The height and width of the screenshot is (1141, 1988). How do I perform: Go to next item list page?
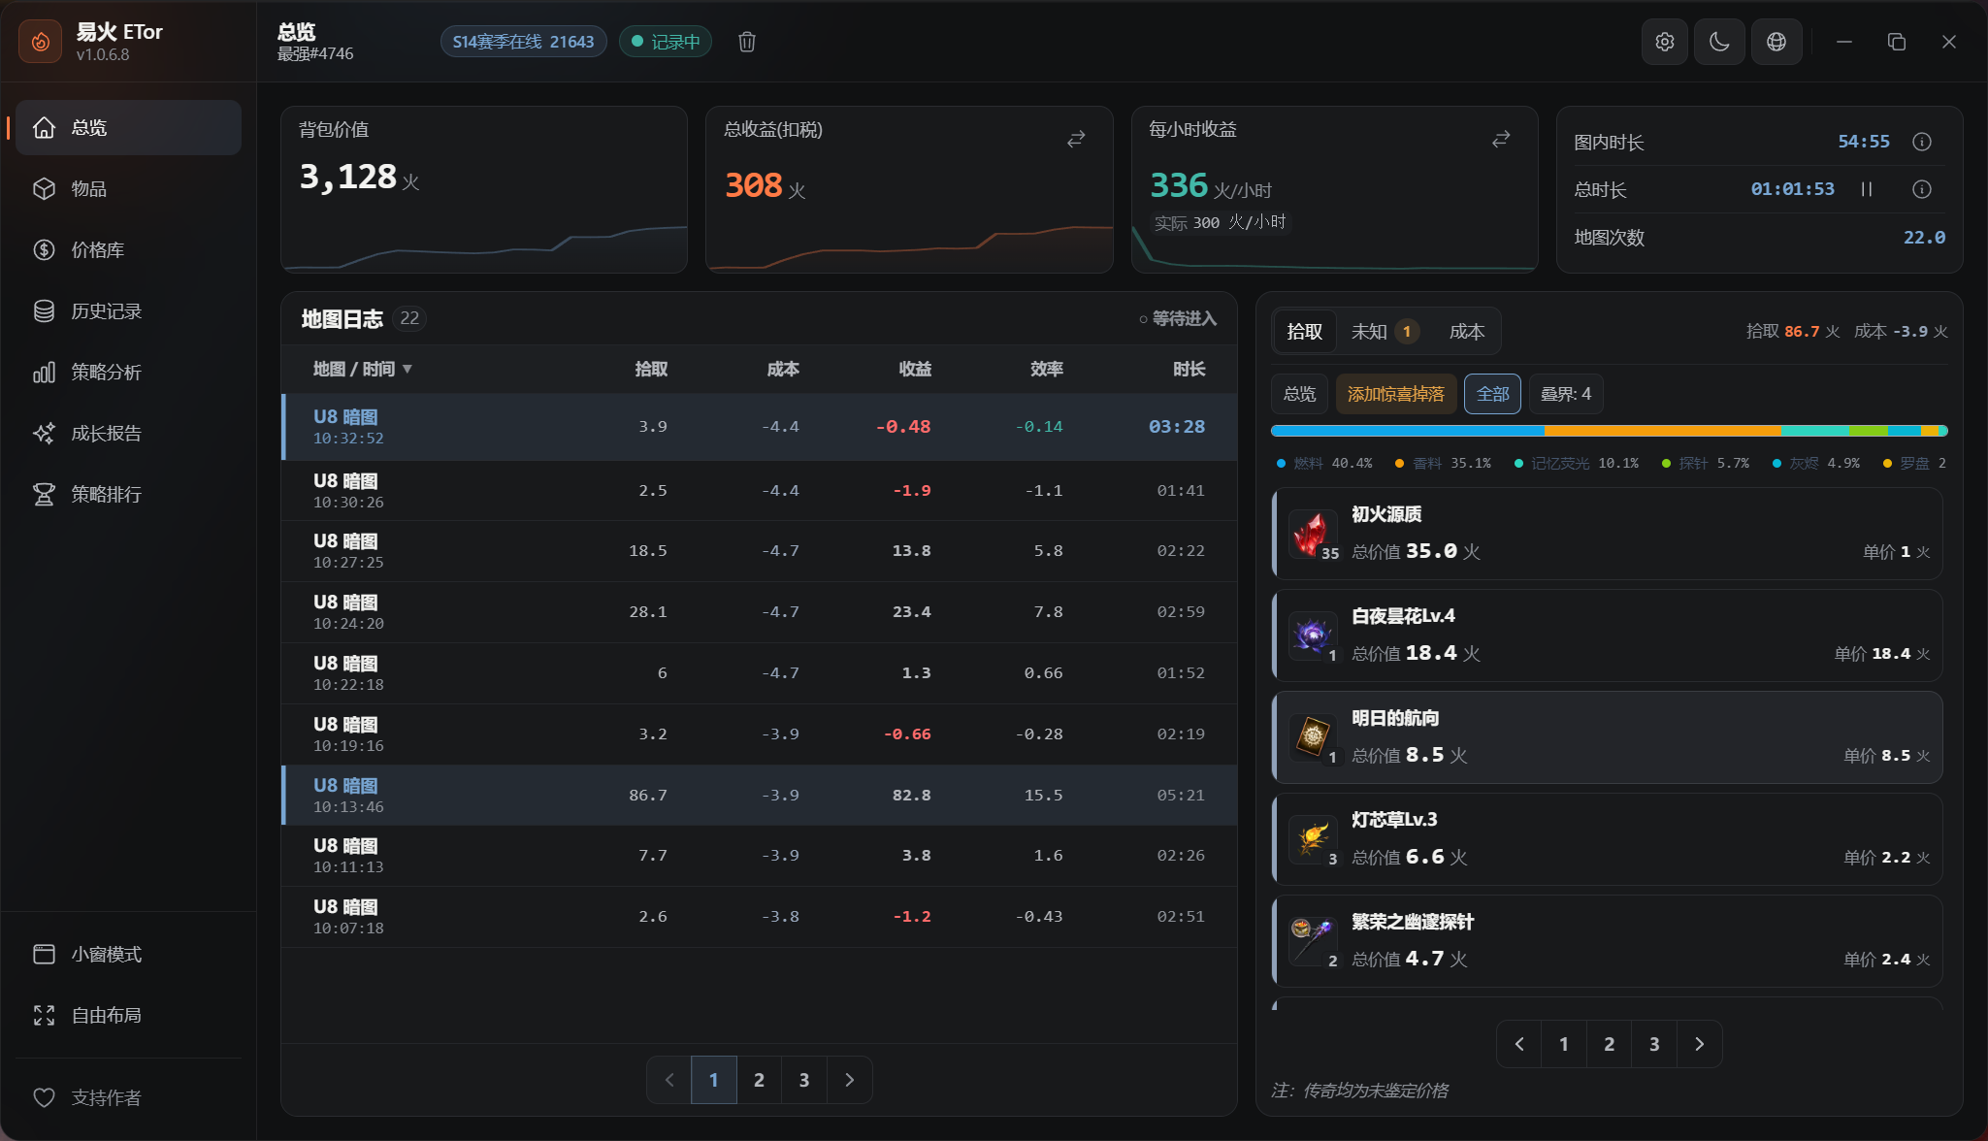[x=1699, y=1044]
